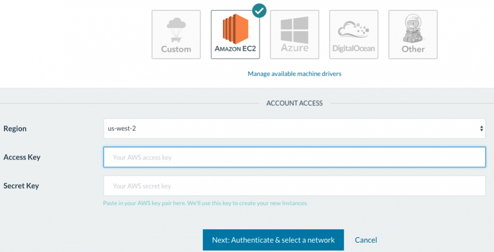Click the ACCOUNT ACCESS section heading

294,103
